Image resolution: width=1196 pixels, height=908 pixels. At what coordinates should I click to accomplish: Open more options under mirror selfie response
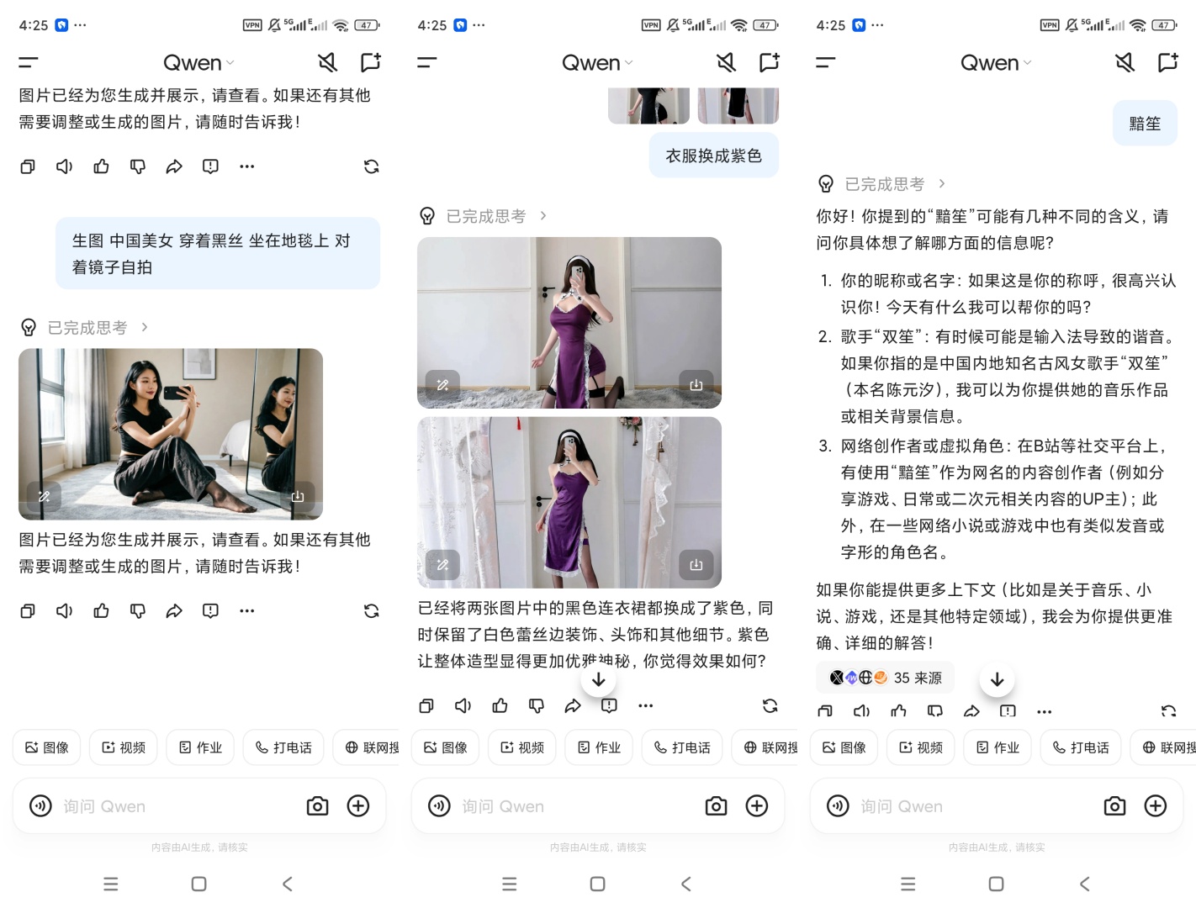point(246,610)
